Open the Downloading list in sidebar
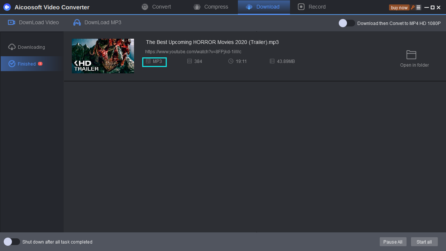Screen dimensions: 446x251 click(x=27, y=47)
